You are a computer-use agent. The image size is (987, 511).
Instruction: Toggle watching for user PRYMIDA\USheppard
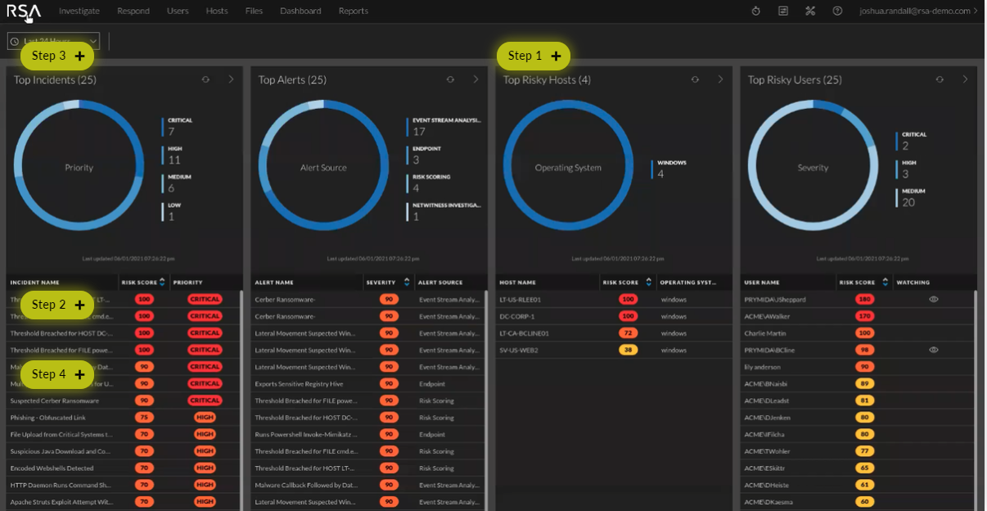coord(932,299)
